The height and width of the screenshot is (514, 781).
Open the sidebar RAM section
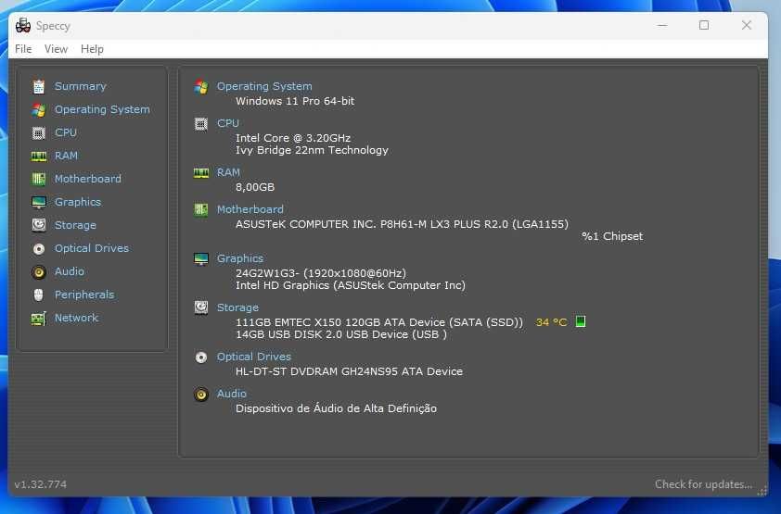click(66, 157)
